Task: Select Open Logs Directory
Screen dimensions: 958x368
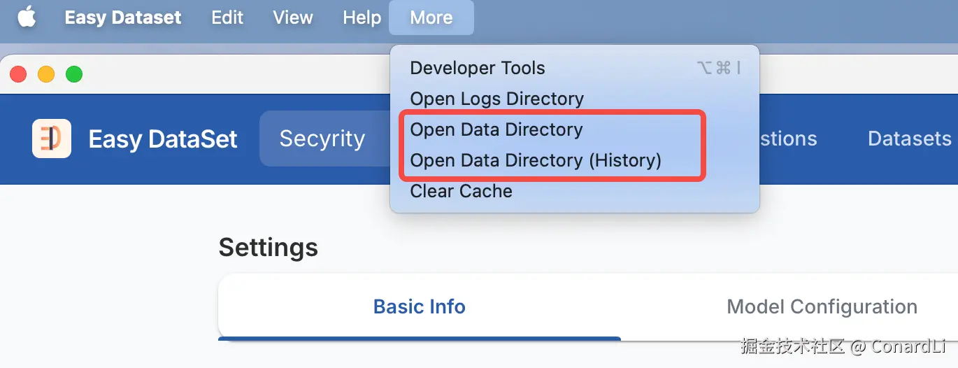Action: click(x=496, y=99)
